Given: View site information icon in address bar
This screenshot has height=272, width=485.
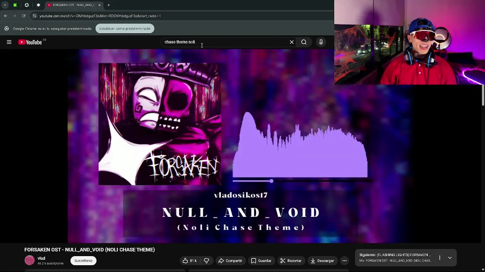Looking at the screenshot, I should tap(34, 16).
